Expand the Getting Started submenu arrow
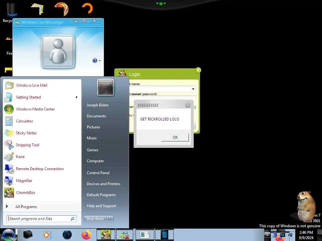 (x=77, y=97)
